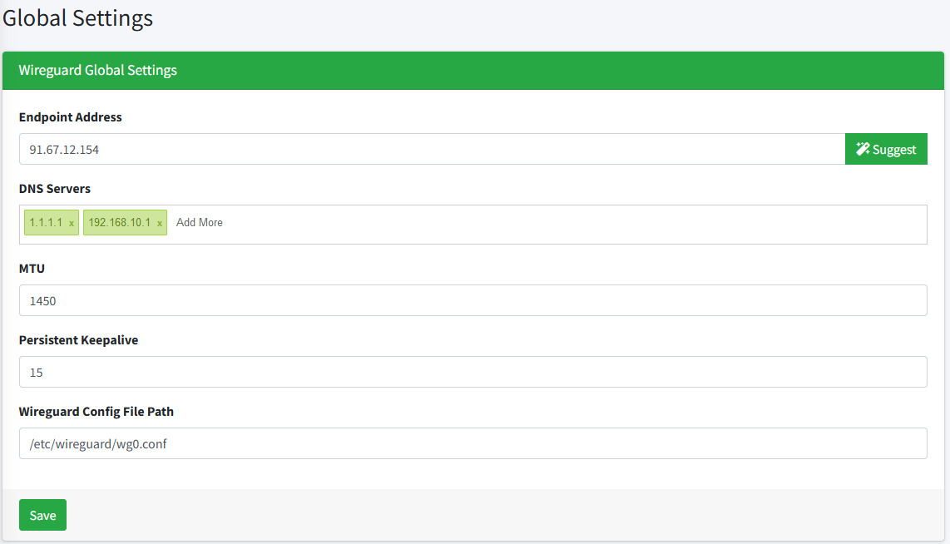Click the 192.168.10.1 DNS tag text
Image resolution: width=950 pixels, height=544 pixels.
[119, 222]
